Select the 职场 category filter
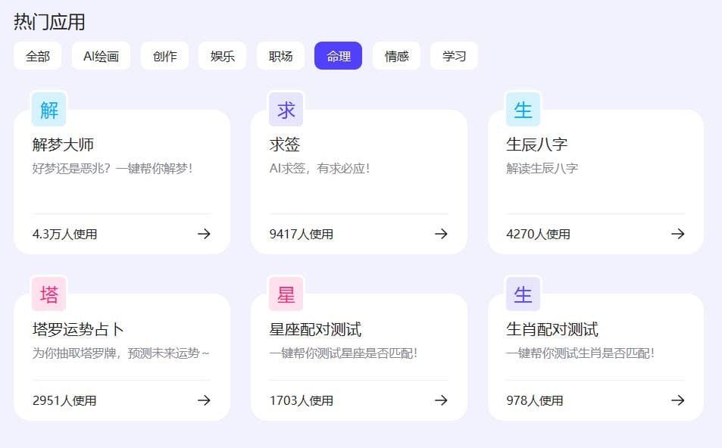 [x=280, y=55]
